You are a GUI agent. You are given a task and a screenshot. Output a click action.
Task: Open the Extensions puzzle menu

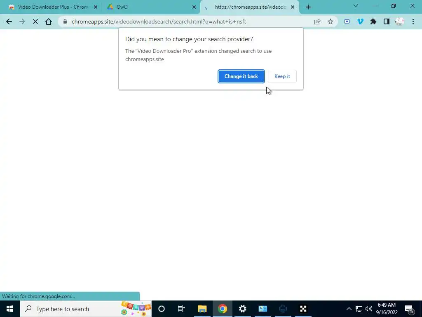(x=373, y=21)
